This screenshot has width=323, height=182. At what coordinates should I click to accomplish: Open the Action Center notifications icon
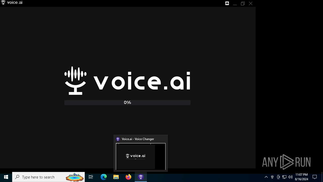click(x=315, y=177)
